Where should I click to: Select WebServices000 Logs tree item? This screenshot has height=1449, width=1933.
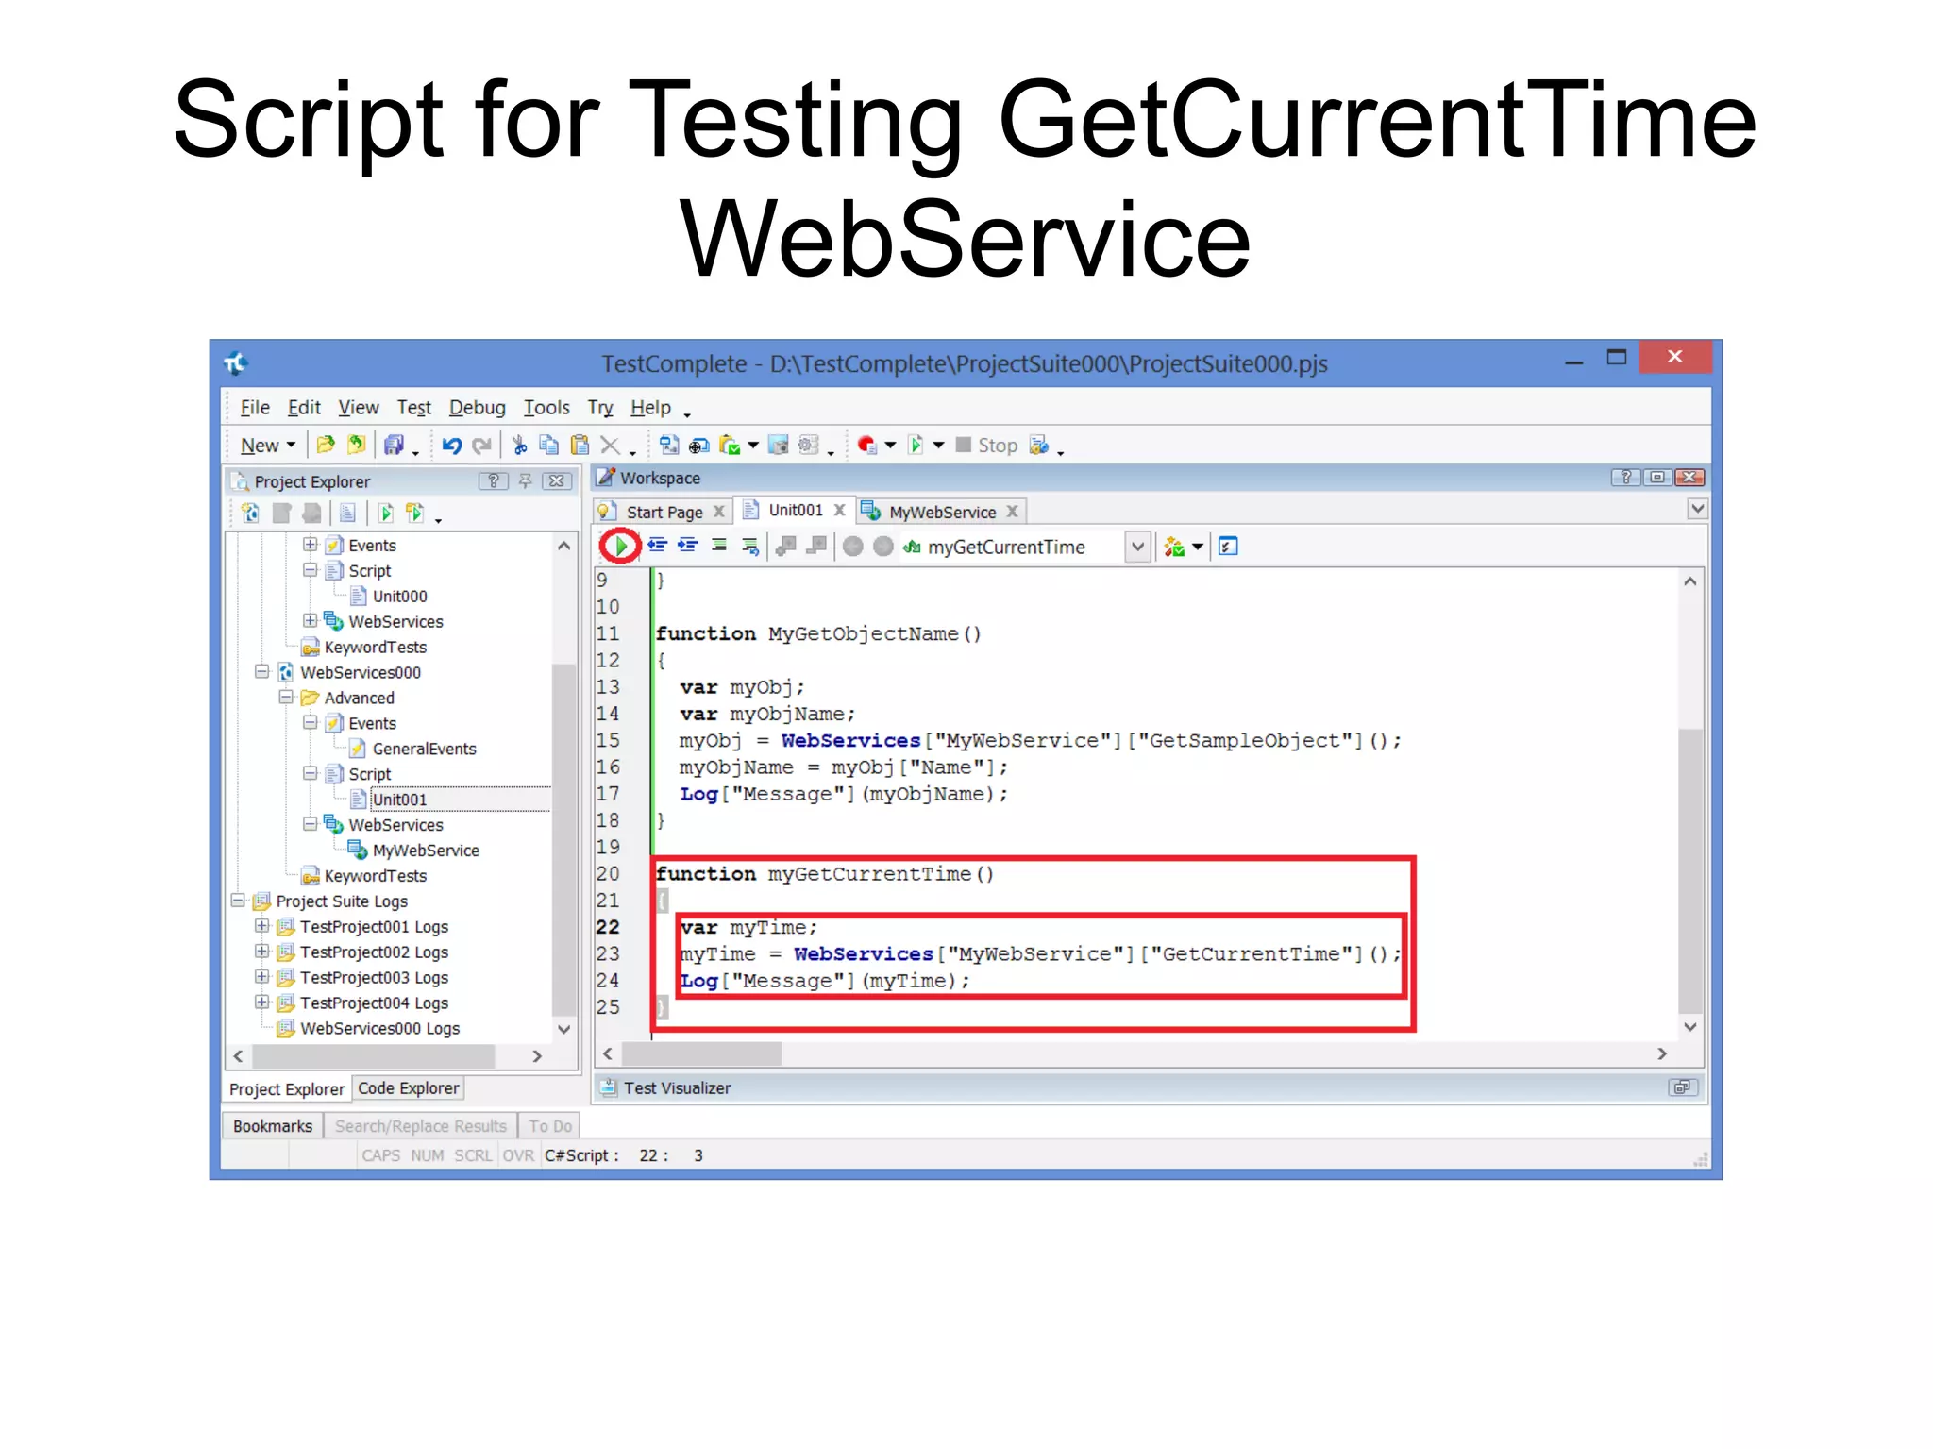click(379, 1028)
